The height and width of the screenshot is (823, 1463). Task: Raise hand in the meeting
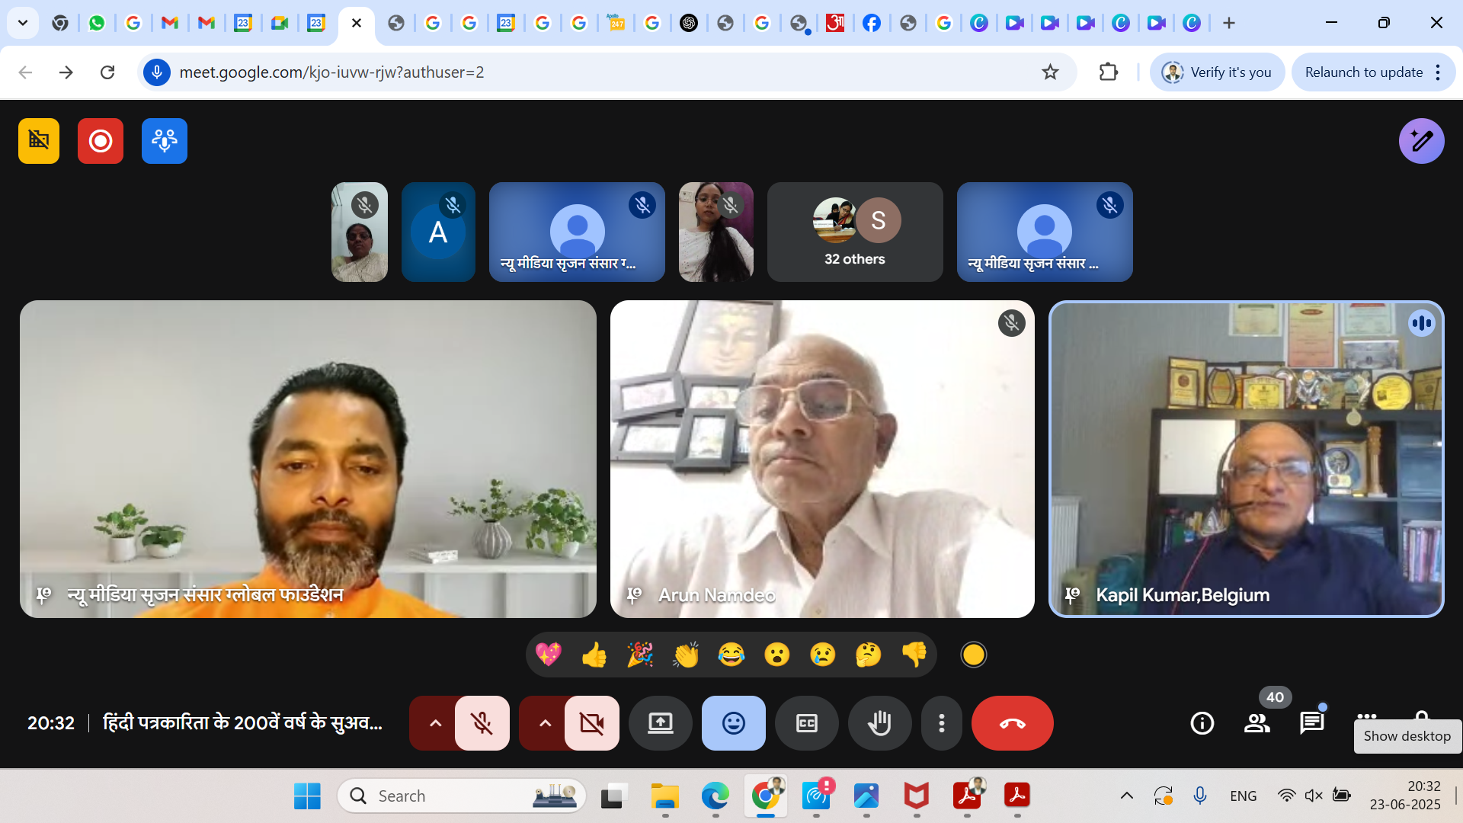(x=880, y=723)
